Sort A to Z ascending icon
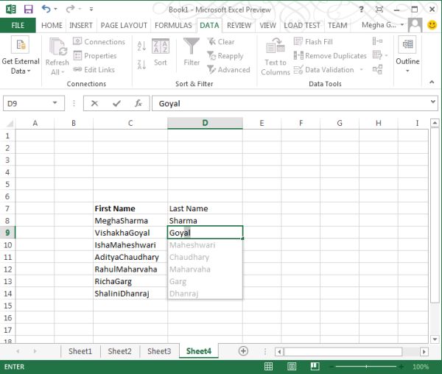Viewport: 442px width, 374px height. click(x=141, y=46)
